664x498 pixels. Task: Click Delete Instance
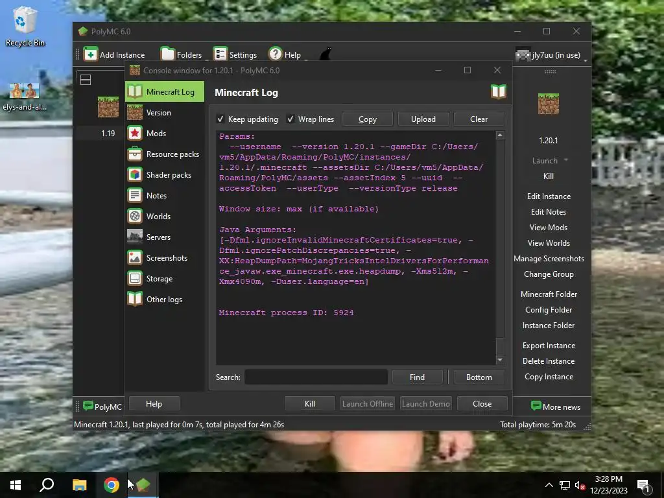point(549,361)
